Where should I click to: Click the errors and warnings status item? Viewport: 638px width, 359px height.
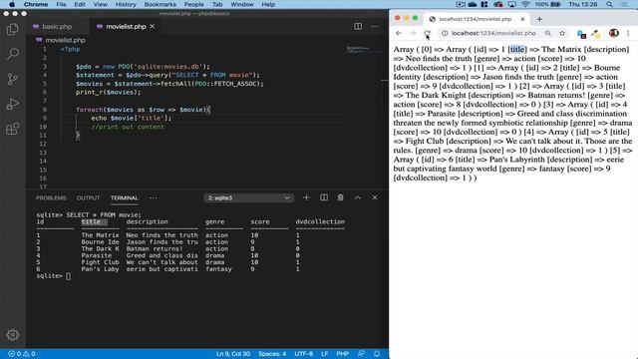[22, 354]
